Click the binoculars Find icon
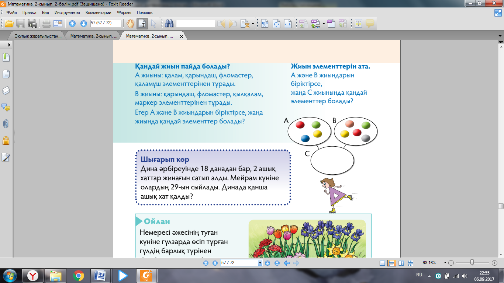This screenshot has width=504, height=283. point(169,24)
